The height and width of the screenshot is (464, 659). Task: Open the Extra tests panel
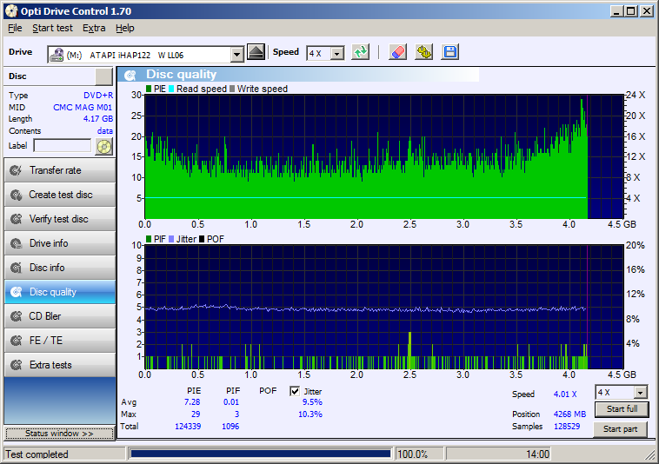click(60, 365)
